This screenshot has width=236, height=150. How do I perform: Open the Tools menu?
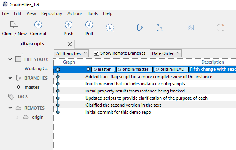pyautogui.click(x=93, y=13)
